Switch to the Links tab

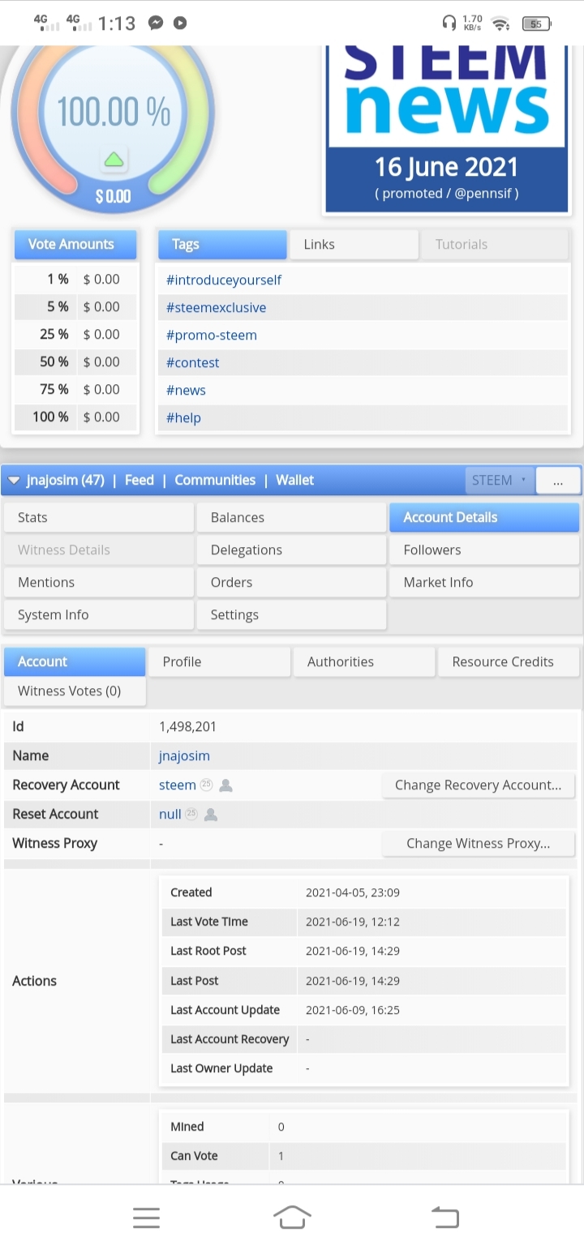[354, 244]
